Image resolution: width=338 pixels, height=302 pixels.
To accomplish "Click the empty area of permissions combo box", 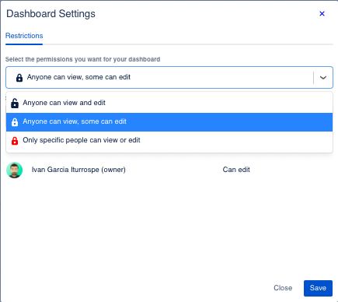I will 220,78.
